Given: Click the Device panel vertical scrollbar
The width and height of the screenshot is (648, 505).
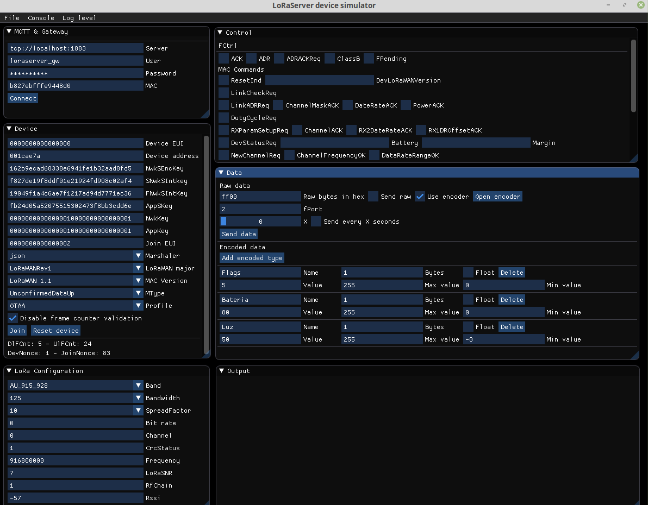Looking at the screenshot, I should click(207, 244).
